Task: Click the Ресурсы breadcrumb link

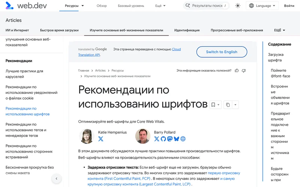Action: click(x=117, y=70)
